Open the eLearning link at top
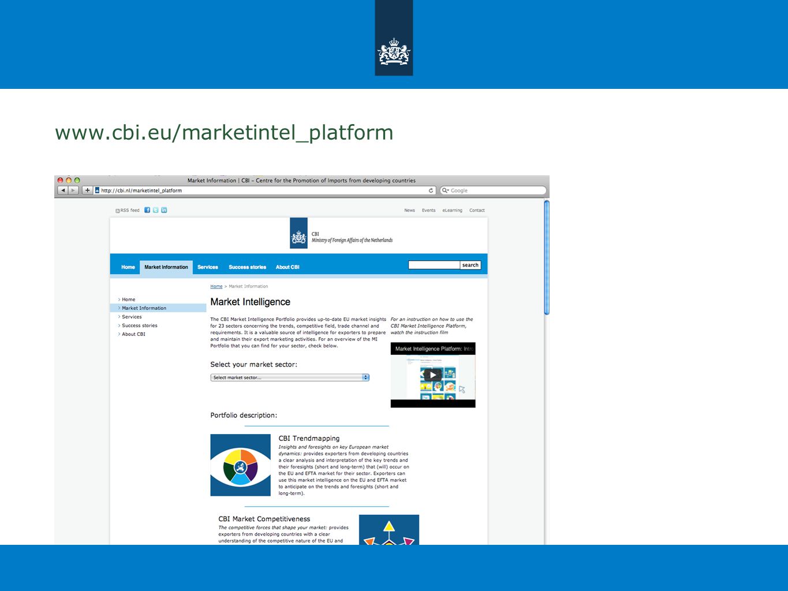The image size is (788, 591). coord(452,211)
